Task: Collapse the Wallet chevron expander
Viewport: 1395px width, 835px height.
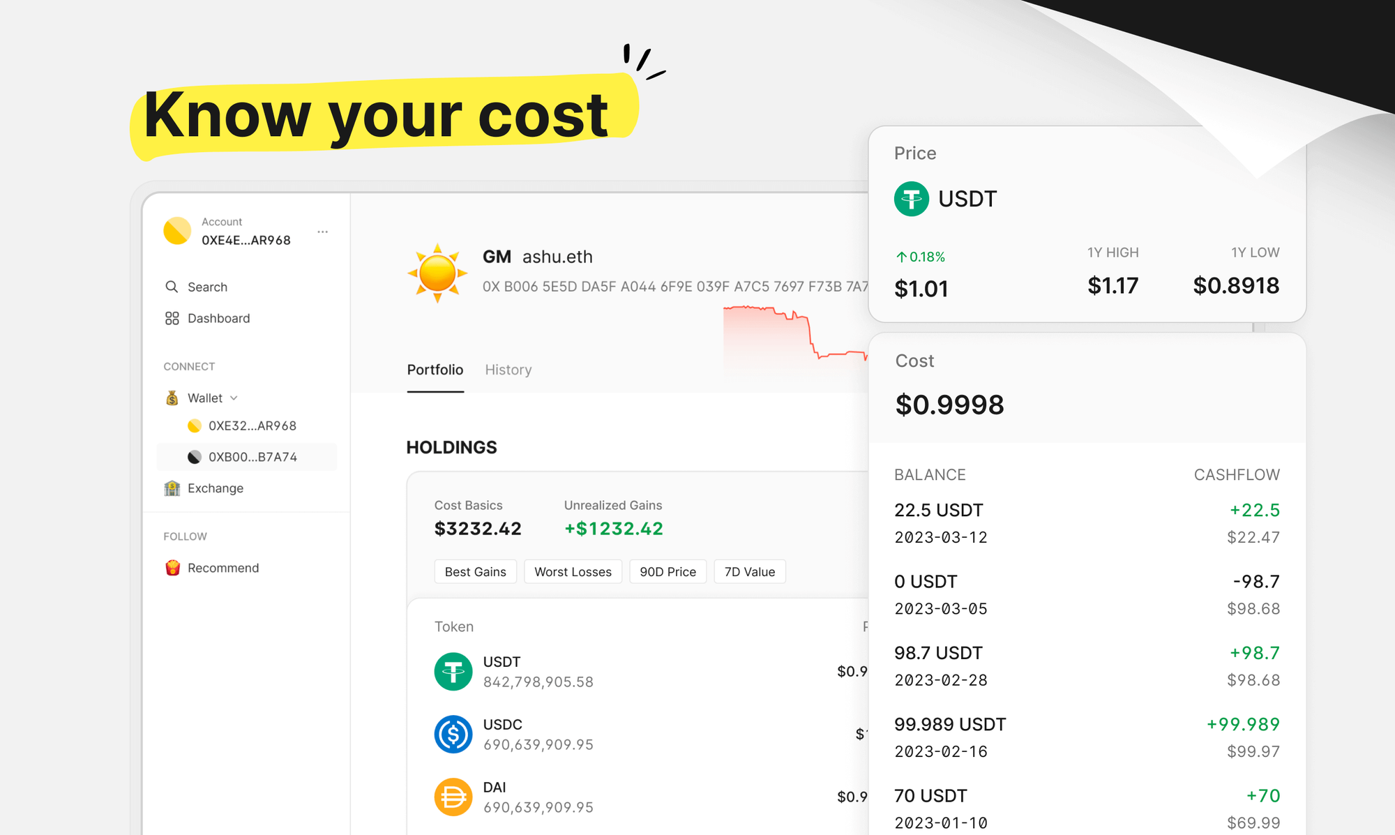Action: click(x=234, y=398)
